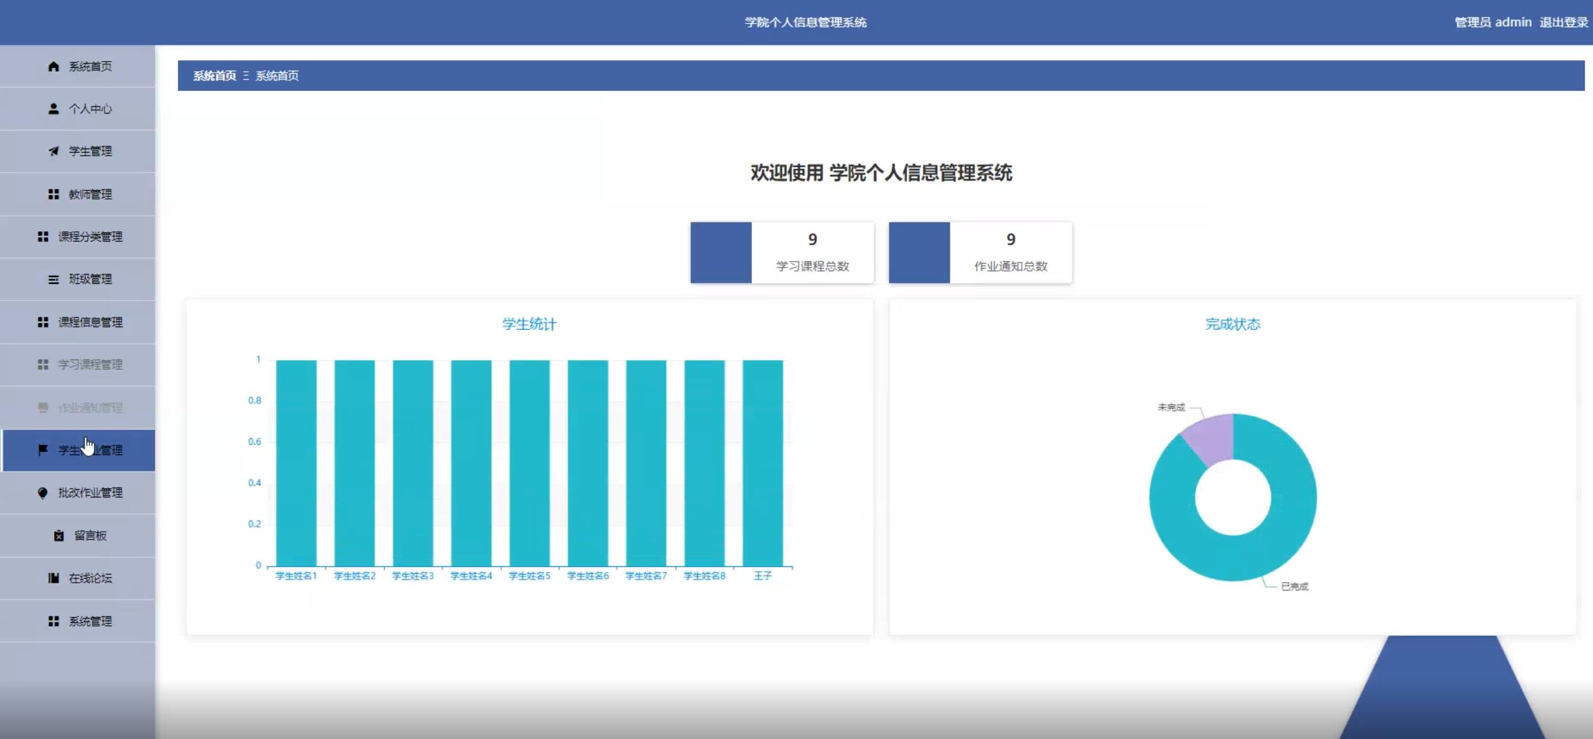Expand 系统管理 sidebar menu
This screenshot has width=1593, height=739.
pos(78,621)
